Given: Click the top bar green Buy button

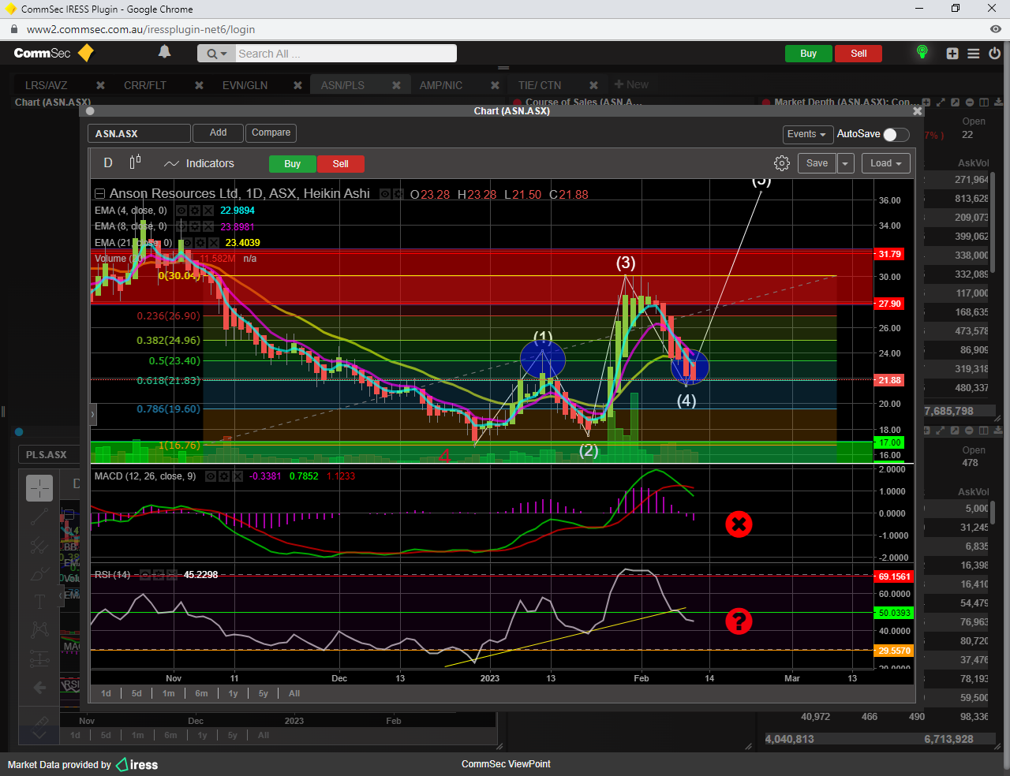Looking at the screenshot, I should pos(808,54).
